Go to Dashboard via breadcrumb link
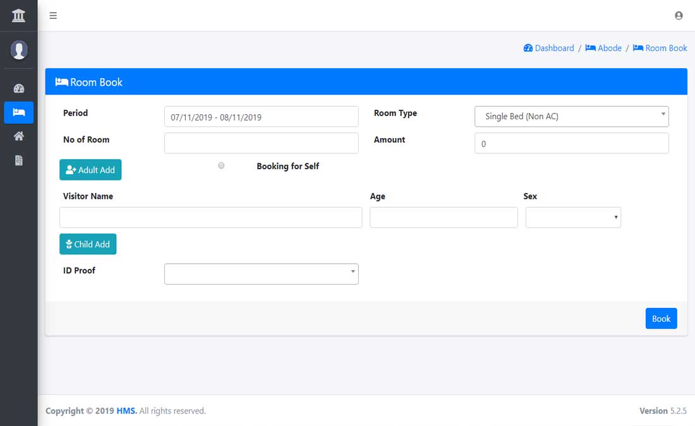695x426 pixels. pos(548,48)
